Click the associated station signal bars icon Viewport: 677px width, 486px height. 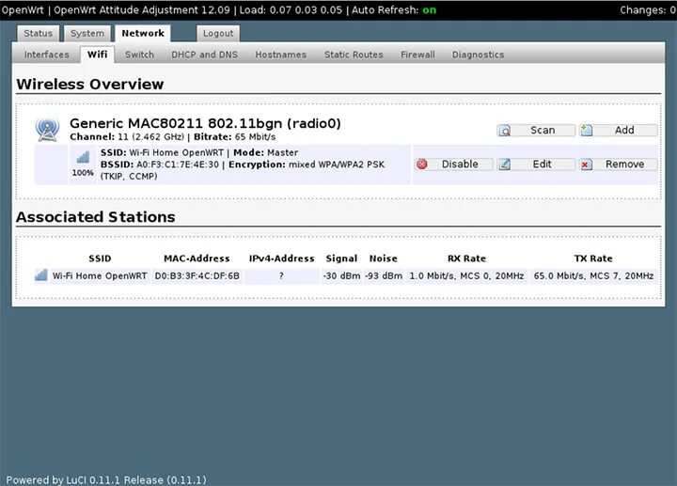41,274
